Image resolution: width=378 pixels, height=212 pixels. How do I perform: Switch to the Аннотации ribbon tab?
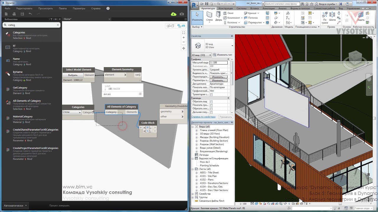268,9
